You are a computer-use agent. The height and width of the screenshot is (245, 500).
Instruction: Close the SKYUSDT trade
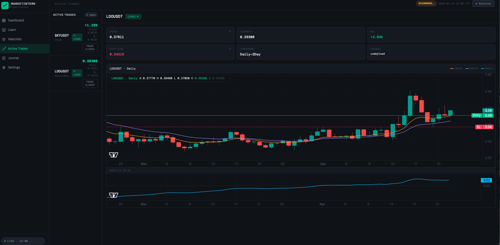click(x=90, y=48)
